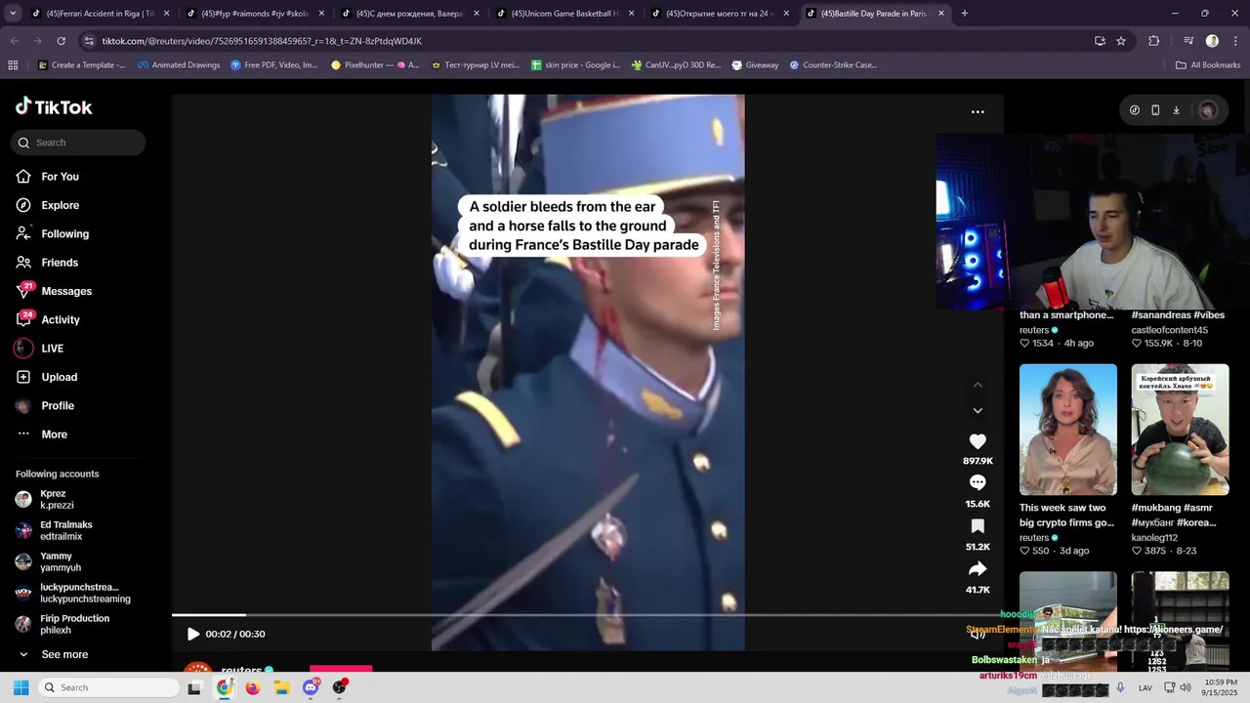The width and height of the screenshot is (1250, 703).
Task: Open the video three-dots menu
Action: [x=978, y=112]
